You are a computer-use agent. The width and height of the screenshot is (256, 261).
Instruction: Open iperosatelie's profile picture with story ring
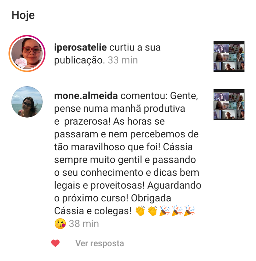(27, 54)
